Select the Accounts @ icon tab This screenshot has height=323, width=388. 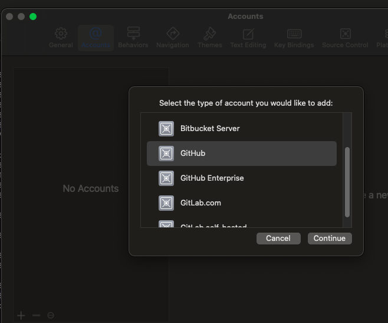coord(96,38)
